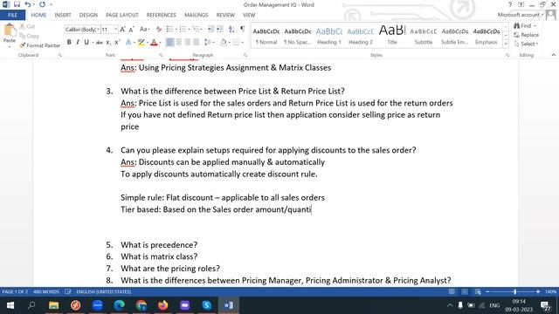
Task: Apply the Heading 1 style
Action: [x=329, y=36]
